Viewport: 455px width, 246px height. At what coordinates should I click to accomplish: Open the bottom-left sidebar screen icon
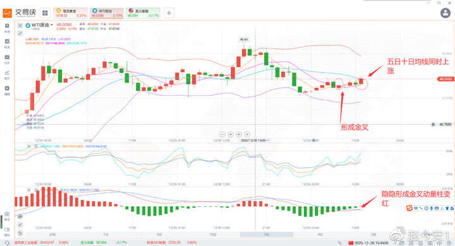point(7,230)
